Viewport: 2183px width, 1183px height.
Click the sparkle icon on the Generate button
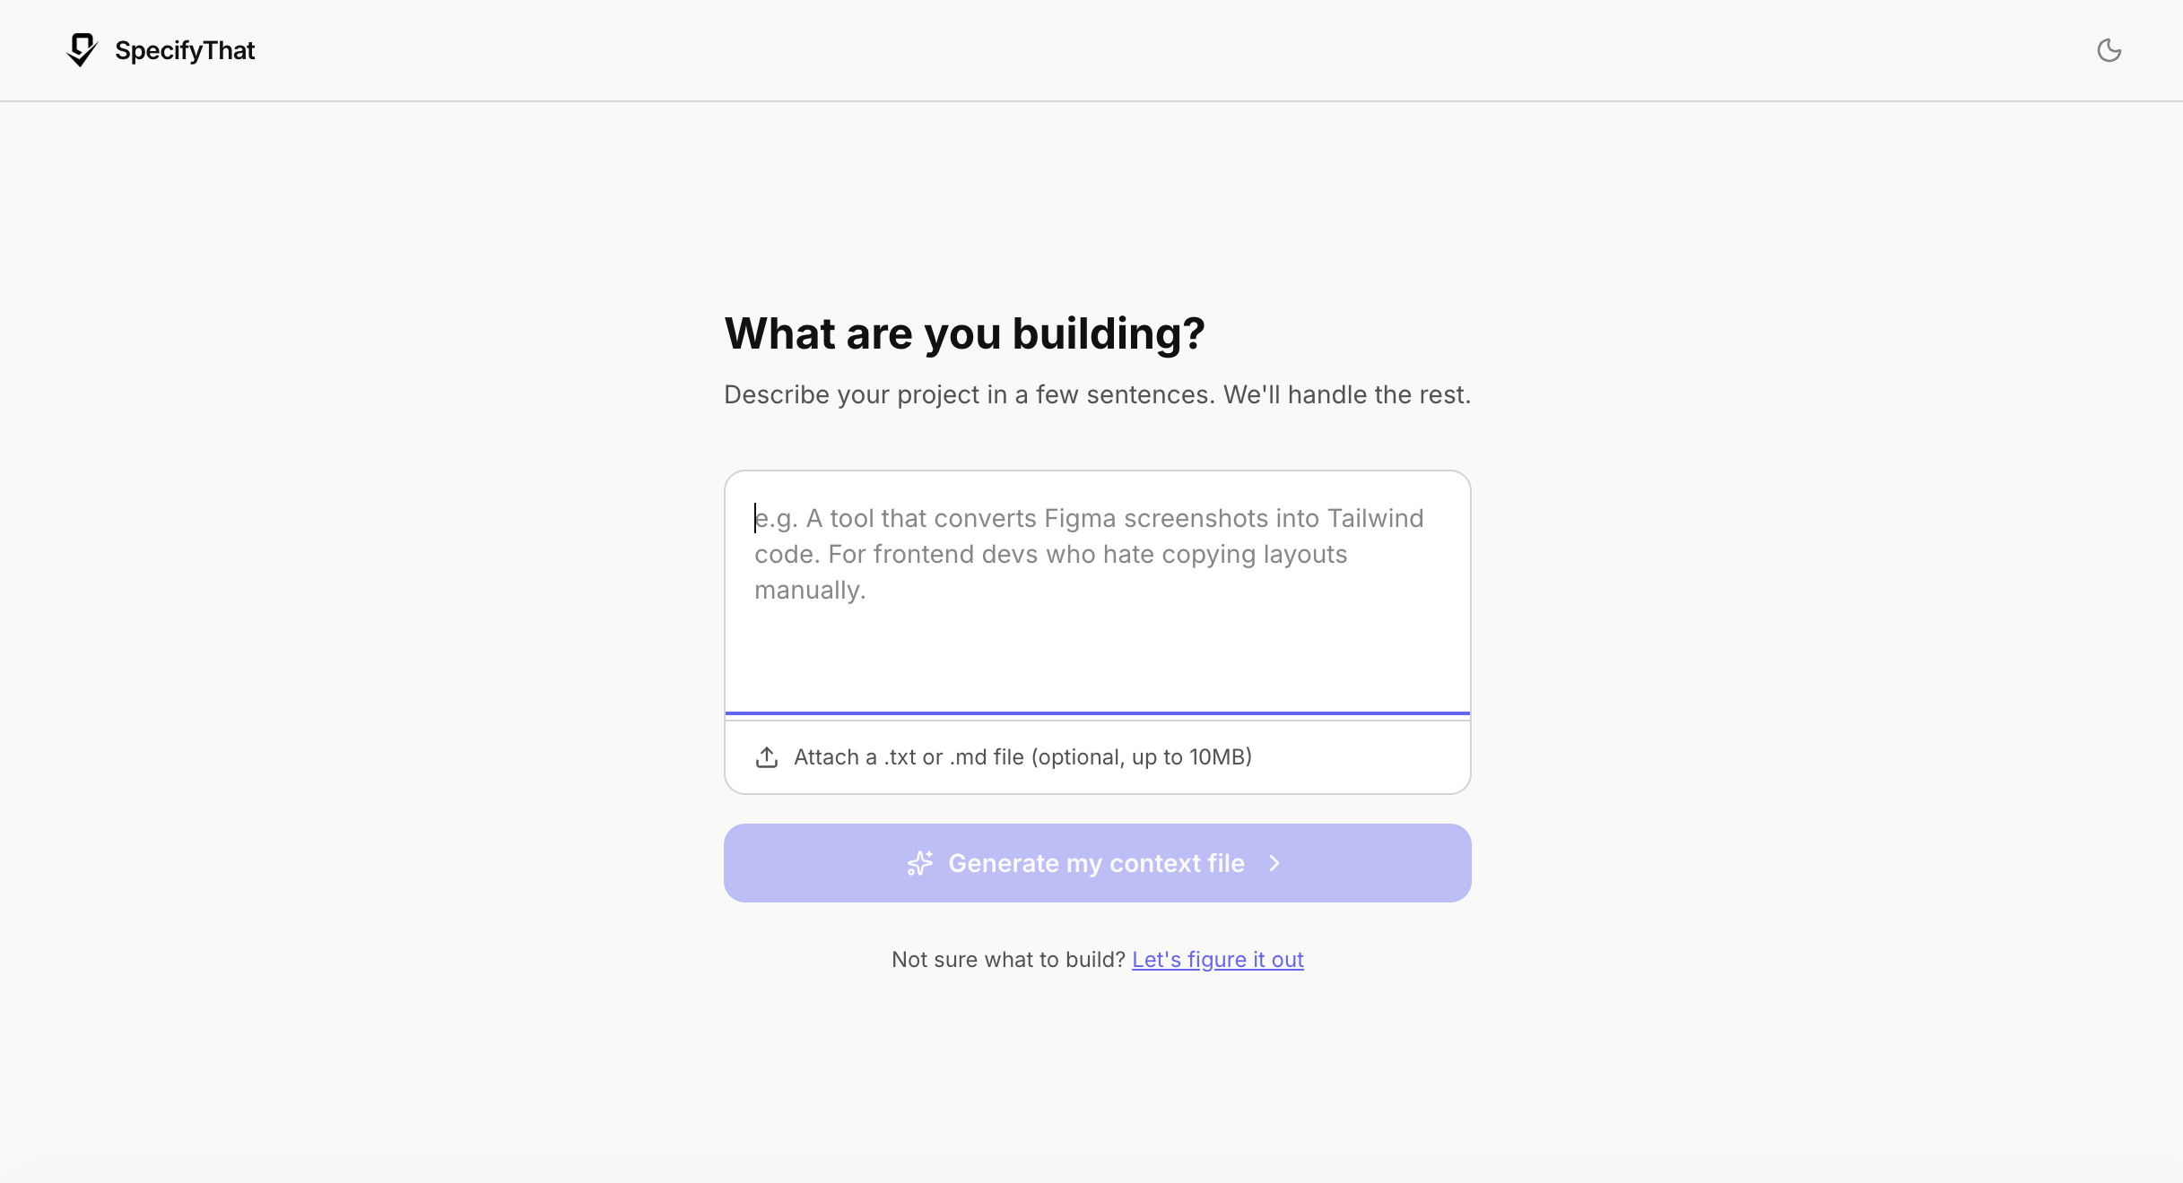920,863
